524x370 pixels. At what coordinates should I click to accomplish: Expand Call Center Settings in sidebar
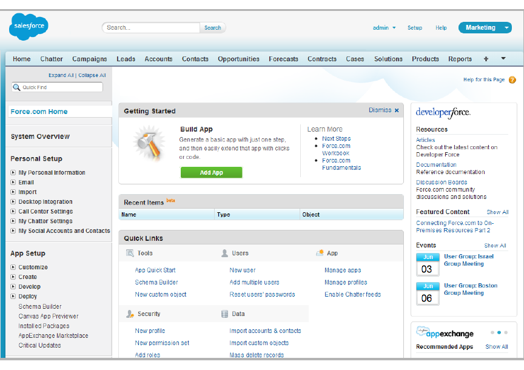click(13, 211)
